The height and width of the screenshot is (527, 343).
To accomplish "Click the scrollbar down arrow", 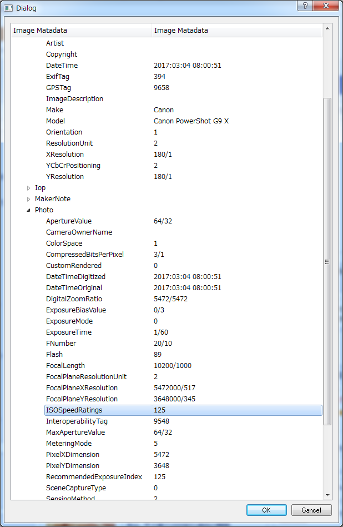I will pyautogui.click(x=327, y=495).
